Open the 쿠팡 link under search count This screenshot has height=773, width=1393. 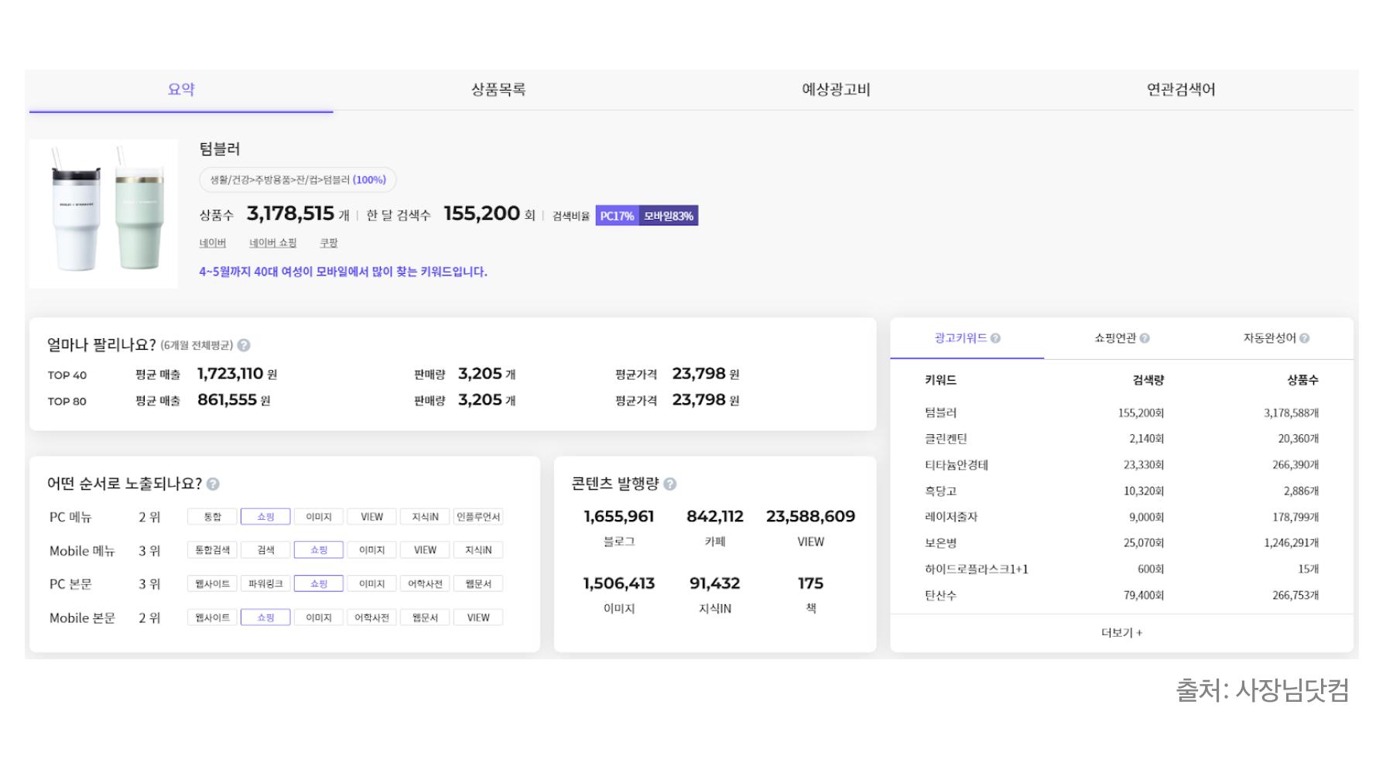(x=329, y=243)
